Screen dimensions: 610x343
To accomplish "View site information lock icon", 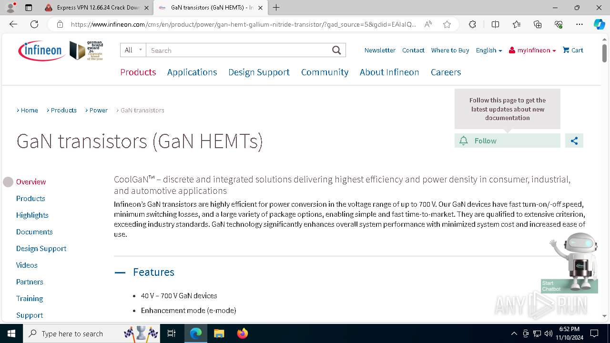I will point(60,24).
